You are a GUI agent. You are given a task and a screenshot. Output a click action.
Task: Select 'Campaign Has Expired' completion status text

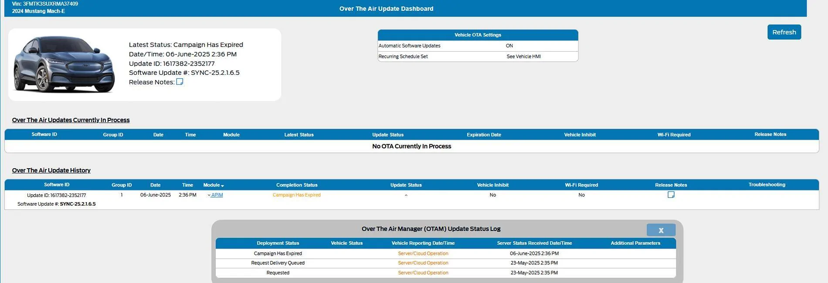(x=296, y=195)
